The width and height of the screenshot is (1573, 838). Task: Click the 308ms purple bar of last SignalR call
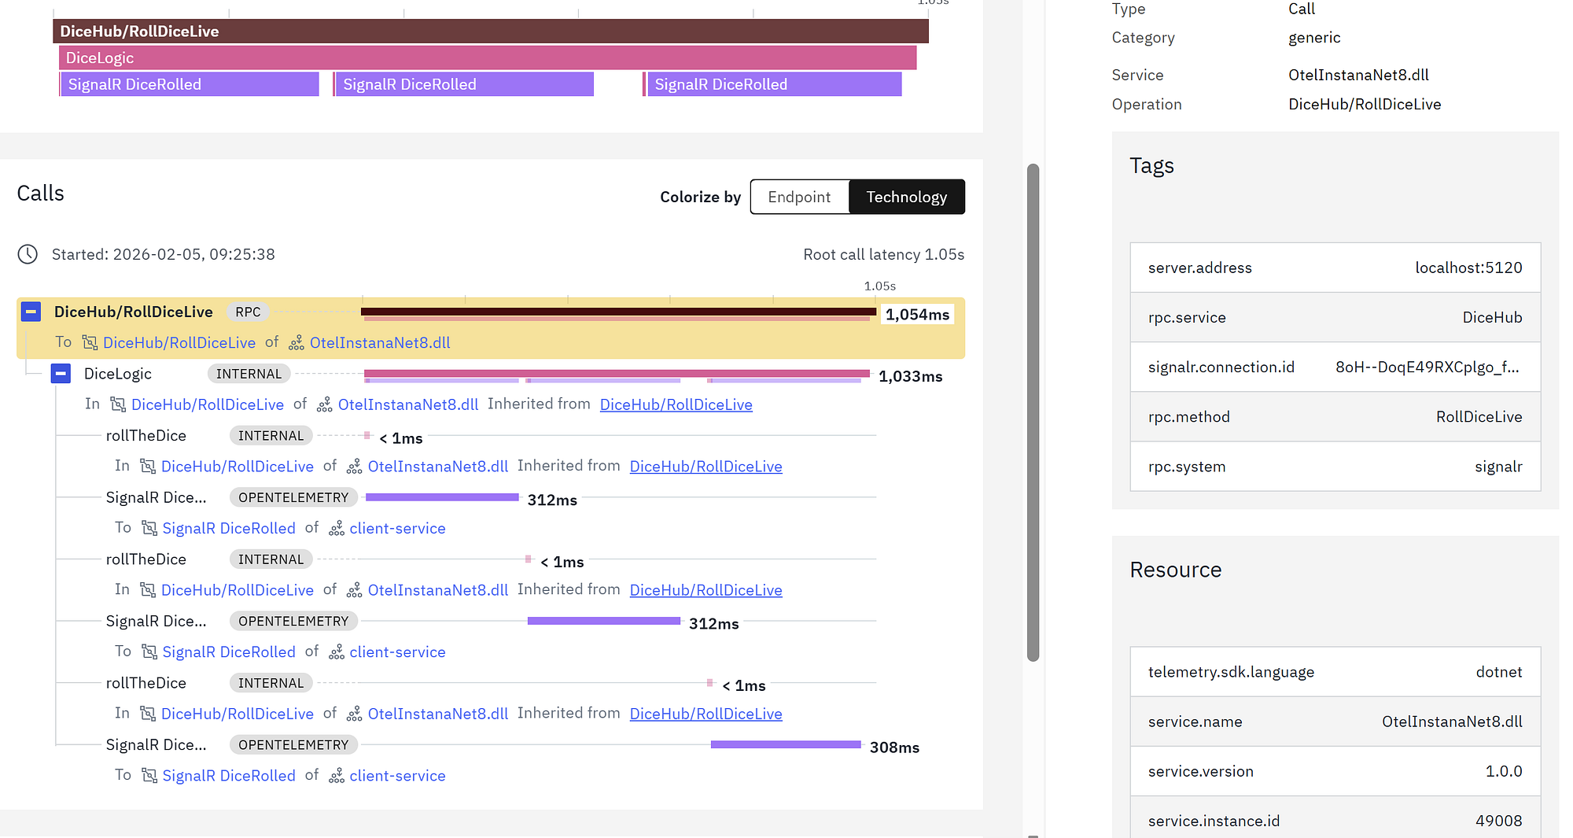click(786, 744)
